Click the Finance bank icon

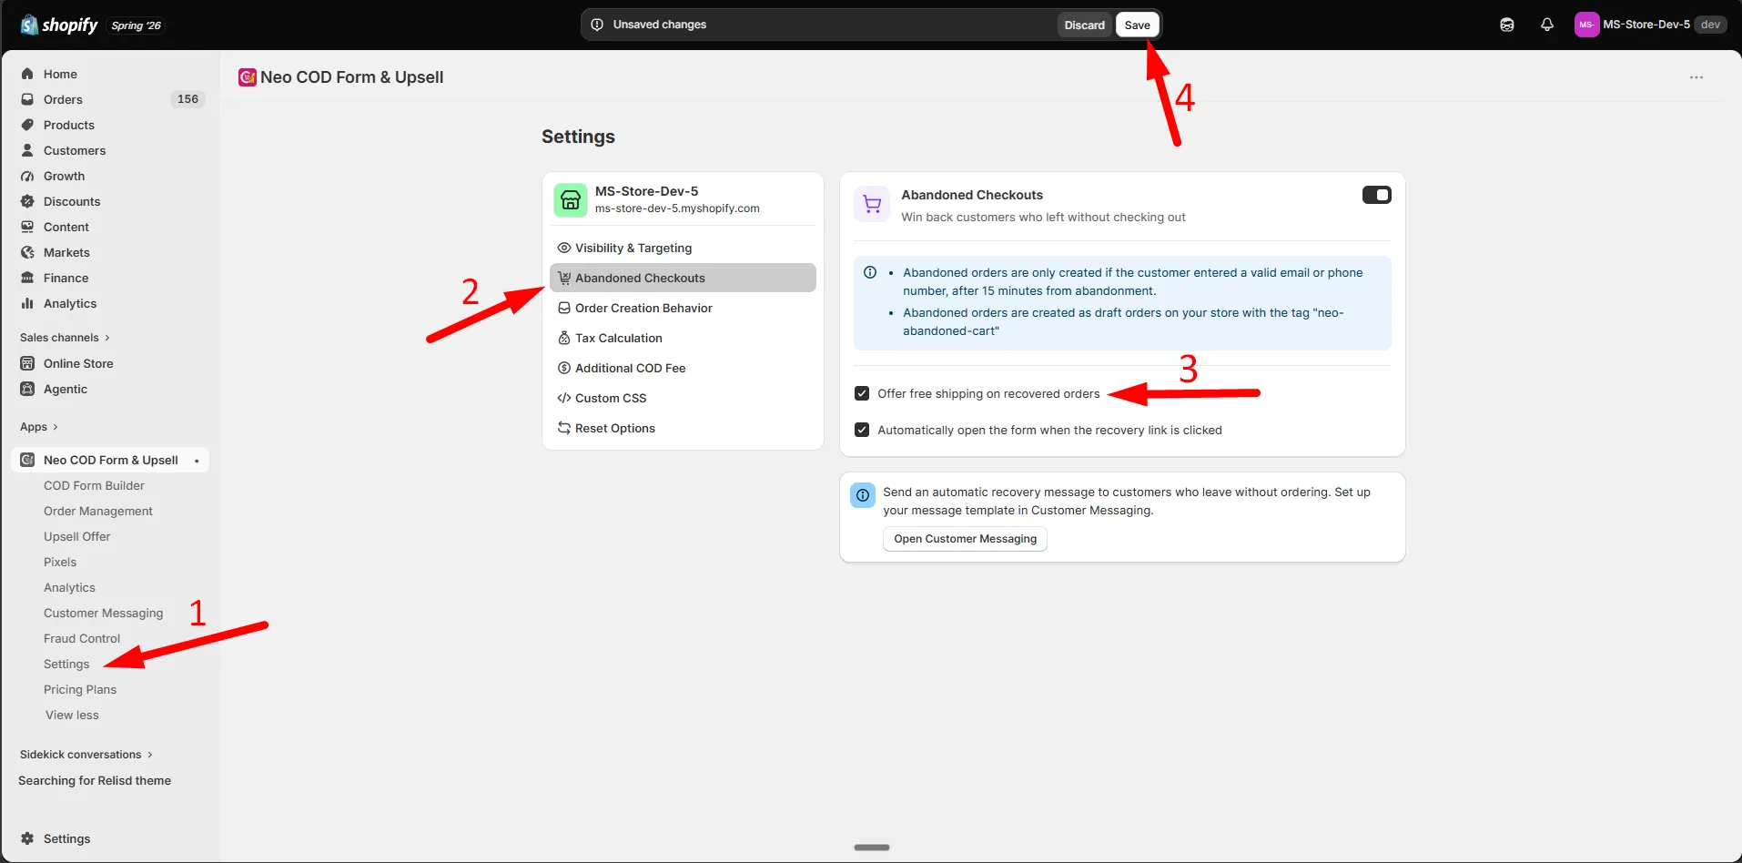(27, 278)
